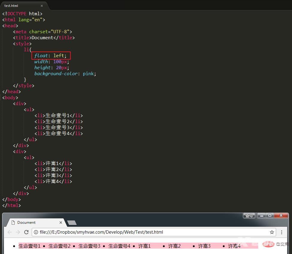Reload the page in Chrome
Viewport: 292px width, 254px height.
[26, 232]
